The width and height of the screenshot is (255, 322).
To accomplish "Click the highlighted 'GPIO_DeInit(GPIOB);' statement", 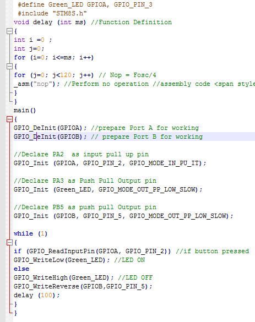I will pyautogui.click(x=50, y=137).
